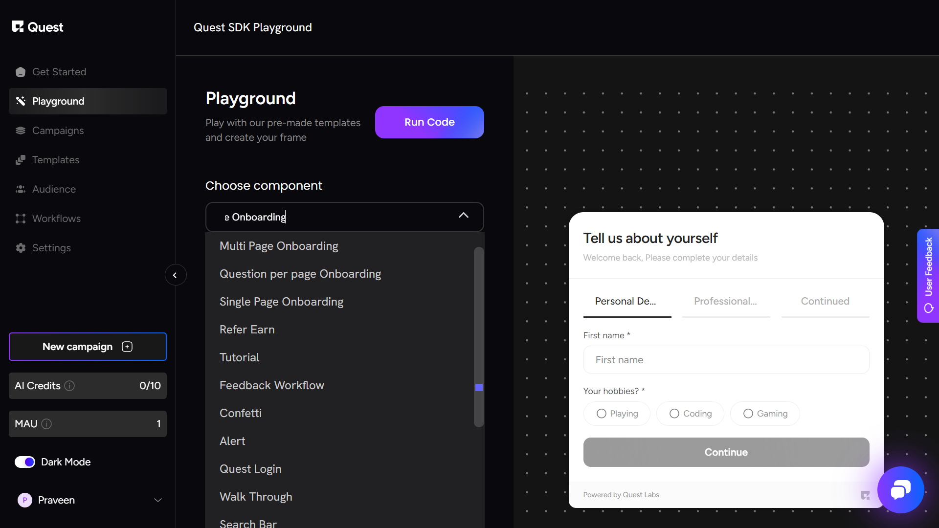This screenshot has width=939, height=528.
Task: Collapse the component dropdown with chevron
Action: [x=464, y=216]
